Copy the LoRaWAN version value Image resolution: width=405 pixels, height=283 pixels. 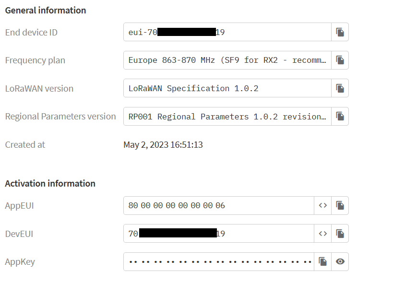(340, 88)
